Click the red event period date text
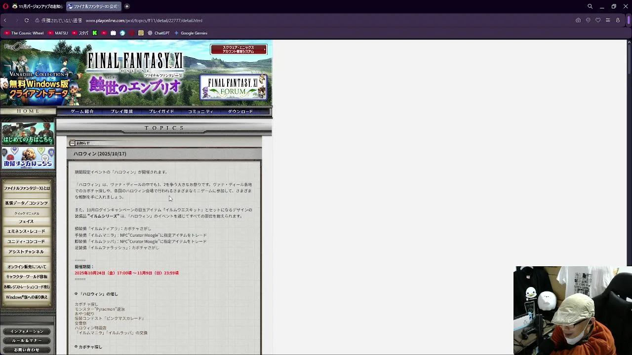Screen dimensions: 632x355 point(126,273)
